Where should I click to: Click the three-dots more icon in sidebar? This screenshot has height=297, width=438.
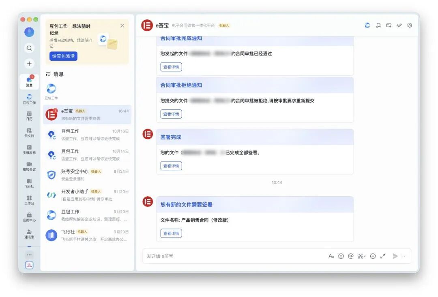(29, 255)
